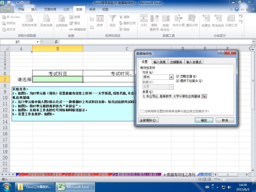The width and height of the screenshot is (256, 192).
Task: Open Excel Help question mark icon
Action: pos(237,9)
